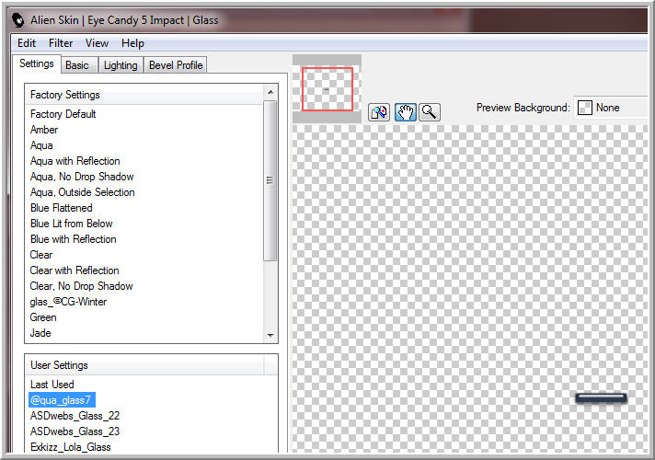Screen dimensions: 655x460
Task: Click the Factory Settings list header
Action: click(144, 95)
